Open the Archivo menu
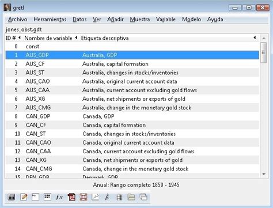Screen dimensions: 273x208 tap(17, 20)
